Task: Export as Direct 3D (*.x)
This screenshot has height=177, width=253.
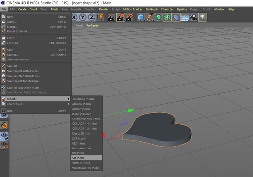Action: point(87,133)
